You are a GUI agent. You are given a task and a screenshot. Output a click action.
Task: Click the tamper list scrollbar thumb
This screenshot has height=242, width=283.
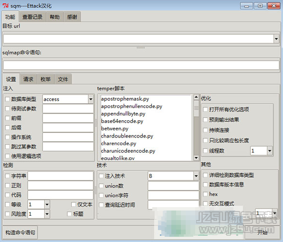pos(196,108)
